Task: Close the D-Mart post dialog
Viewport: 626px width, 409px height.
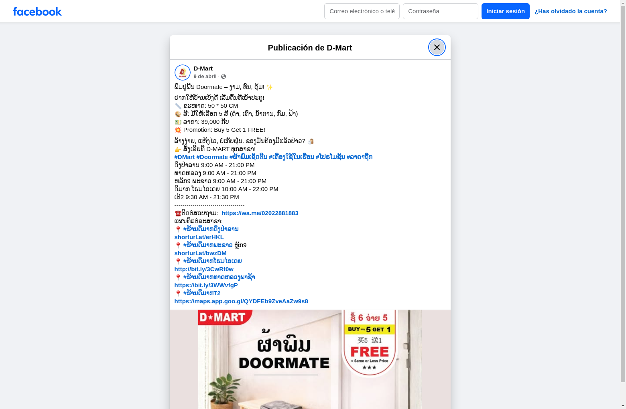Action: (437, 47)
